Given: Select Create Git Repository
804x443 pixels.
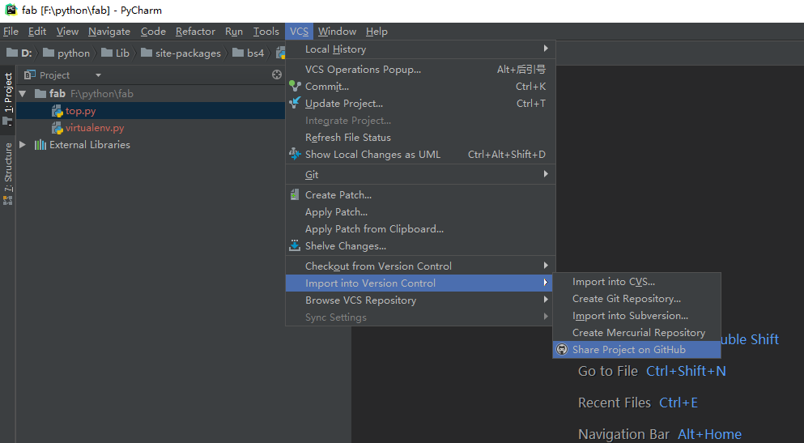Looking at the screenshot, I should pyautogui.click(x=637, y=298).
